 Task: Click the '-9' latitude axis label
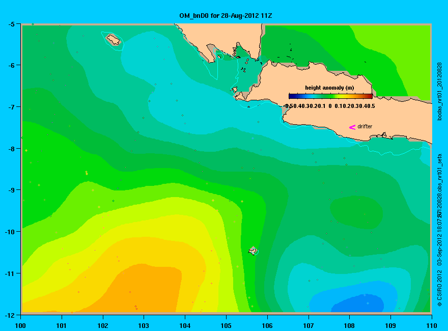click(11, 190)
